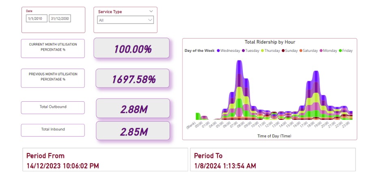The height and width of the screenshot is (179, 367).
Task: Select the Current Month Utilisation Percentage label
Action: [x=53, y=47]
